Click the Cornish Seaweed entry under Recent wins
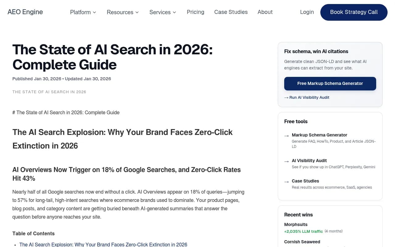The image size is (395, 247). (302, 242)
